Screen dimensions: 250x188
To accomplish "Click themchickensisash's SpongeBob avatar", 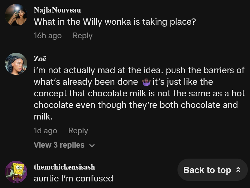I will (x=16, y=172).
